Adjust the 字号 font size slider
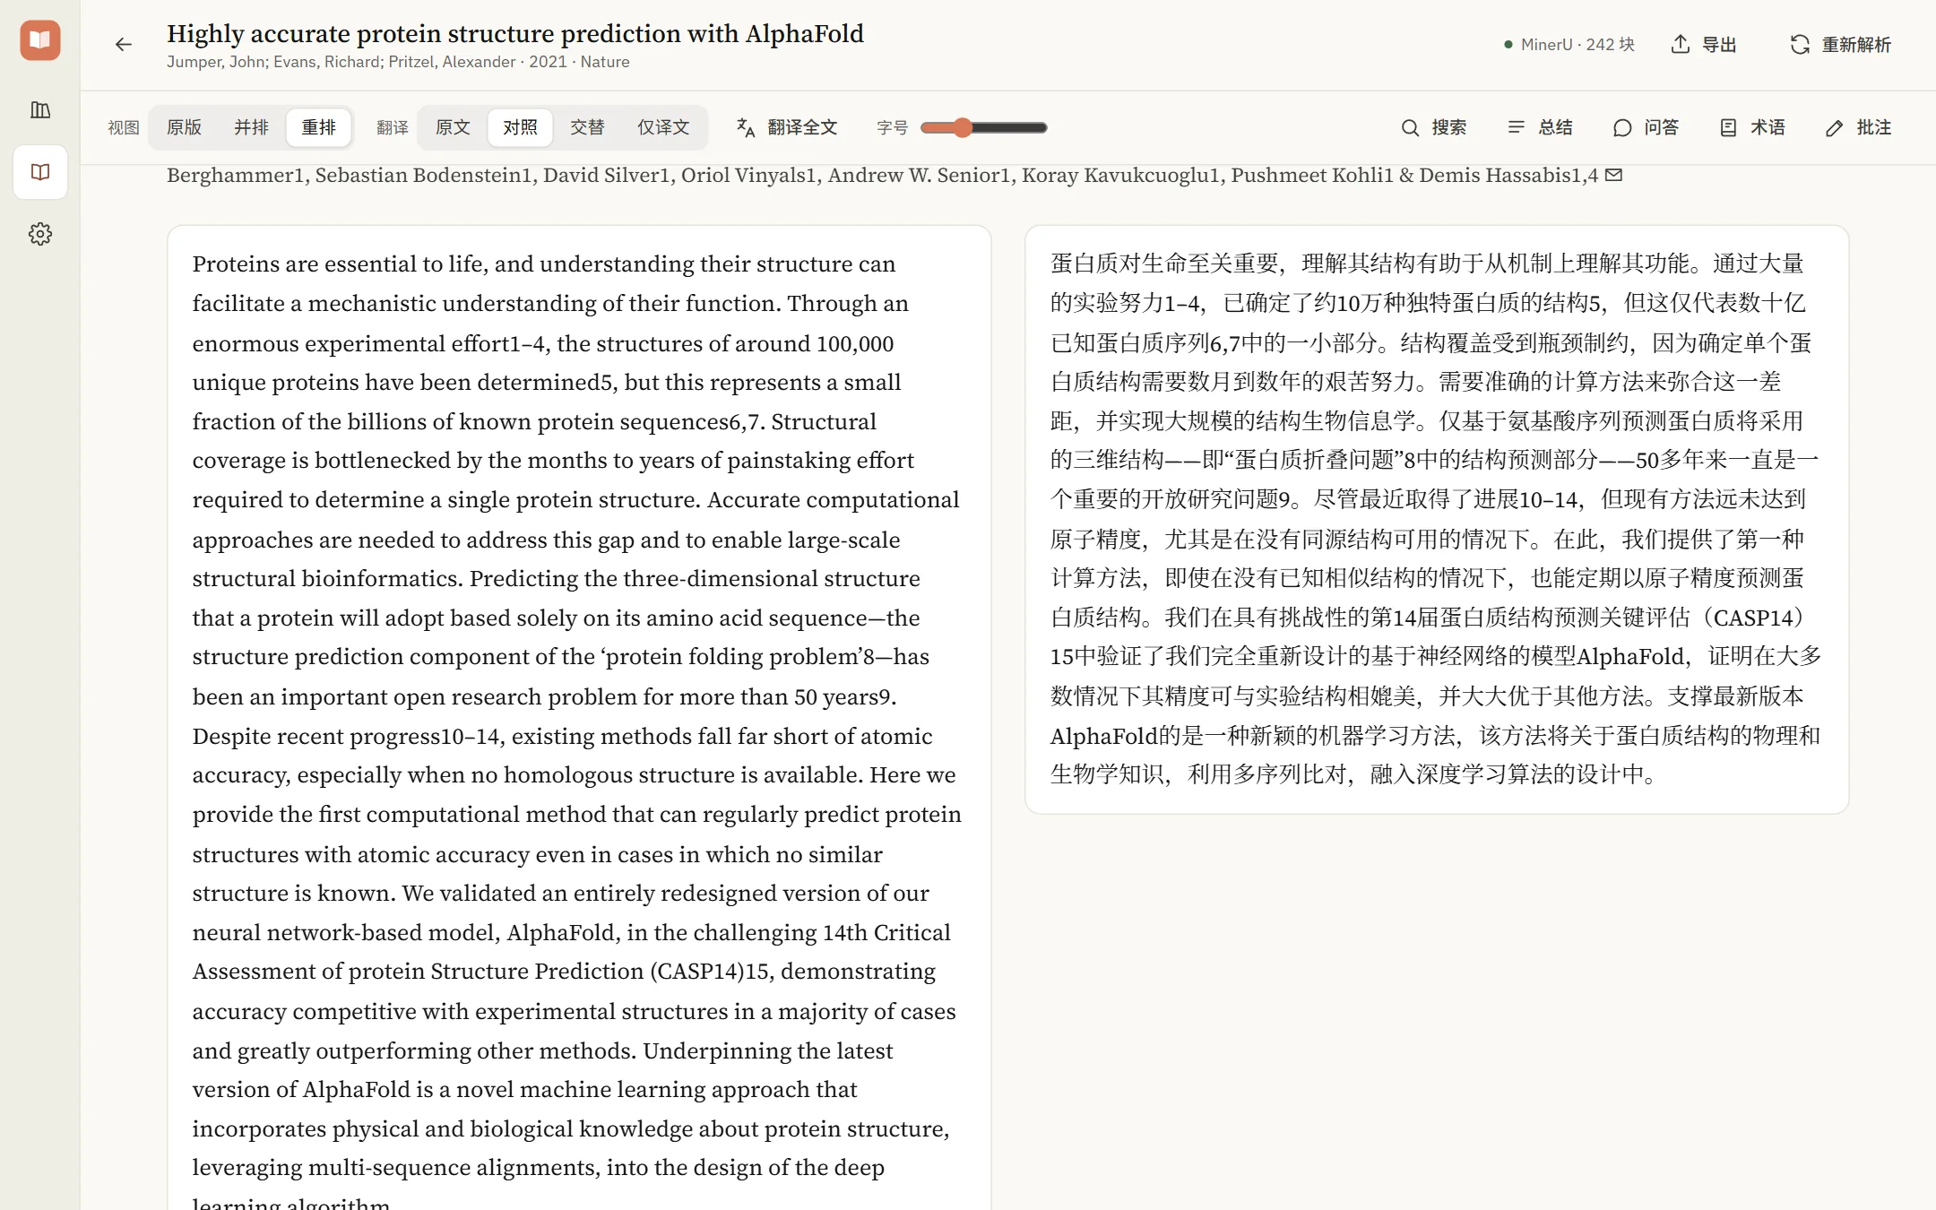 tap(984, 127)
